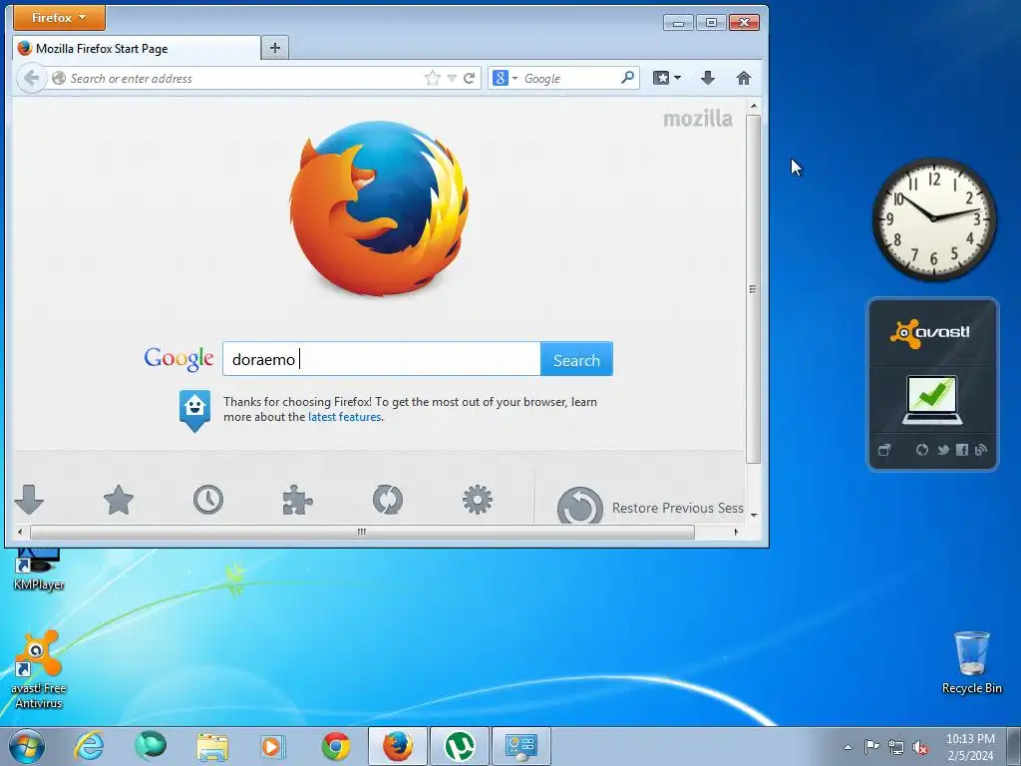Open Downloads from the start page launcher
Screen dimensions: 1021x766
pos(29,501)
